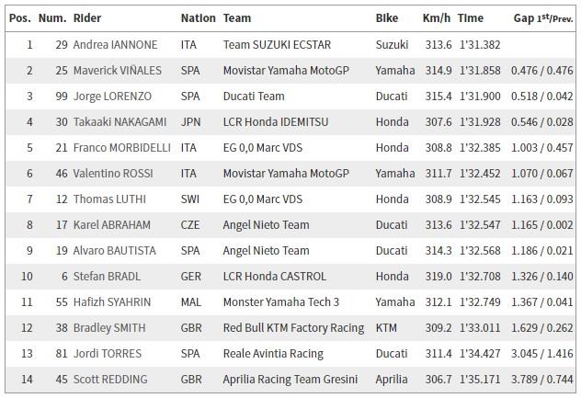Click Aprilia Racing Team Gresini

tap(293, 379)
